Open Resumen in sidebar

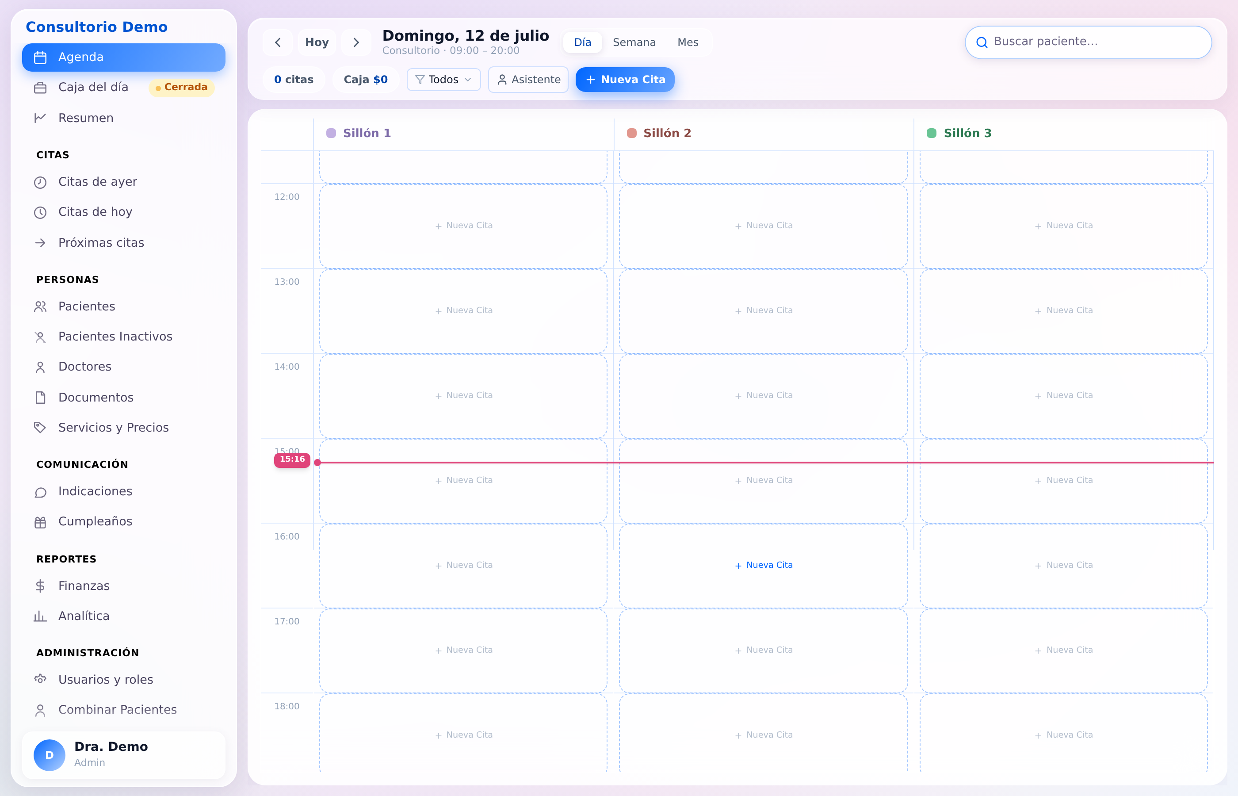pos(123,118)
